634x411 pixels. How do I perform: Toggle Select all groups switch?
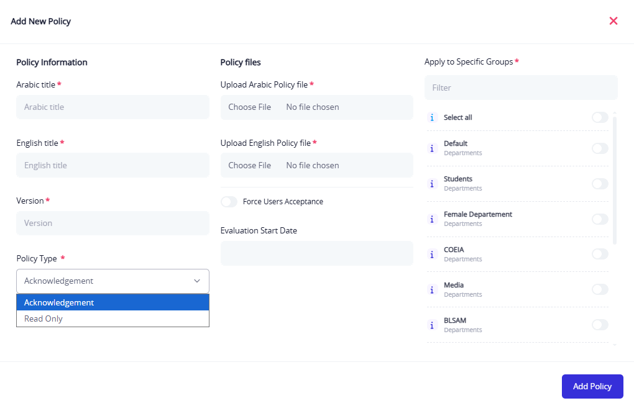[x=600, y=117]
